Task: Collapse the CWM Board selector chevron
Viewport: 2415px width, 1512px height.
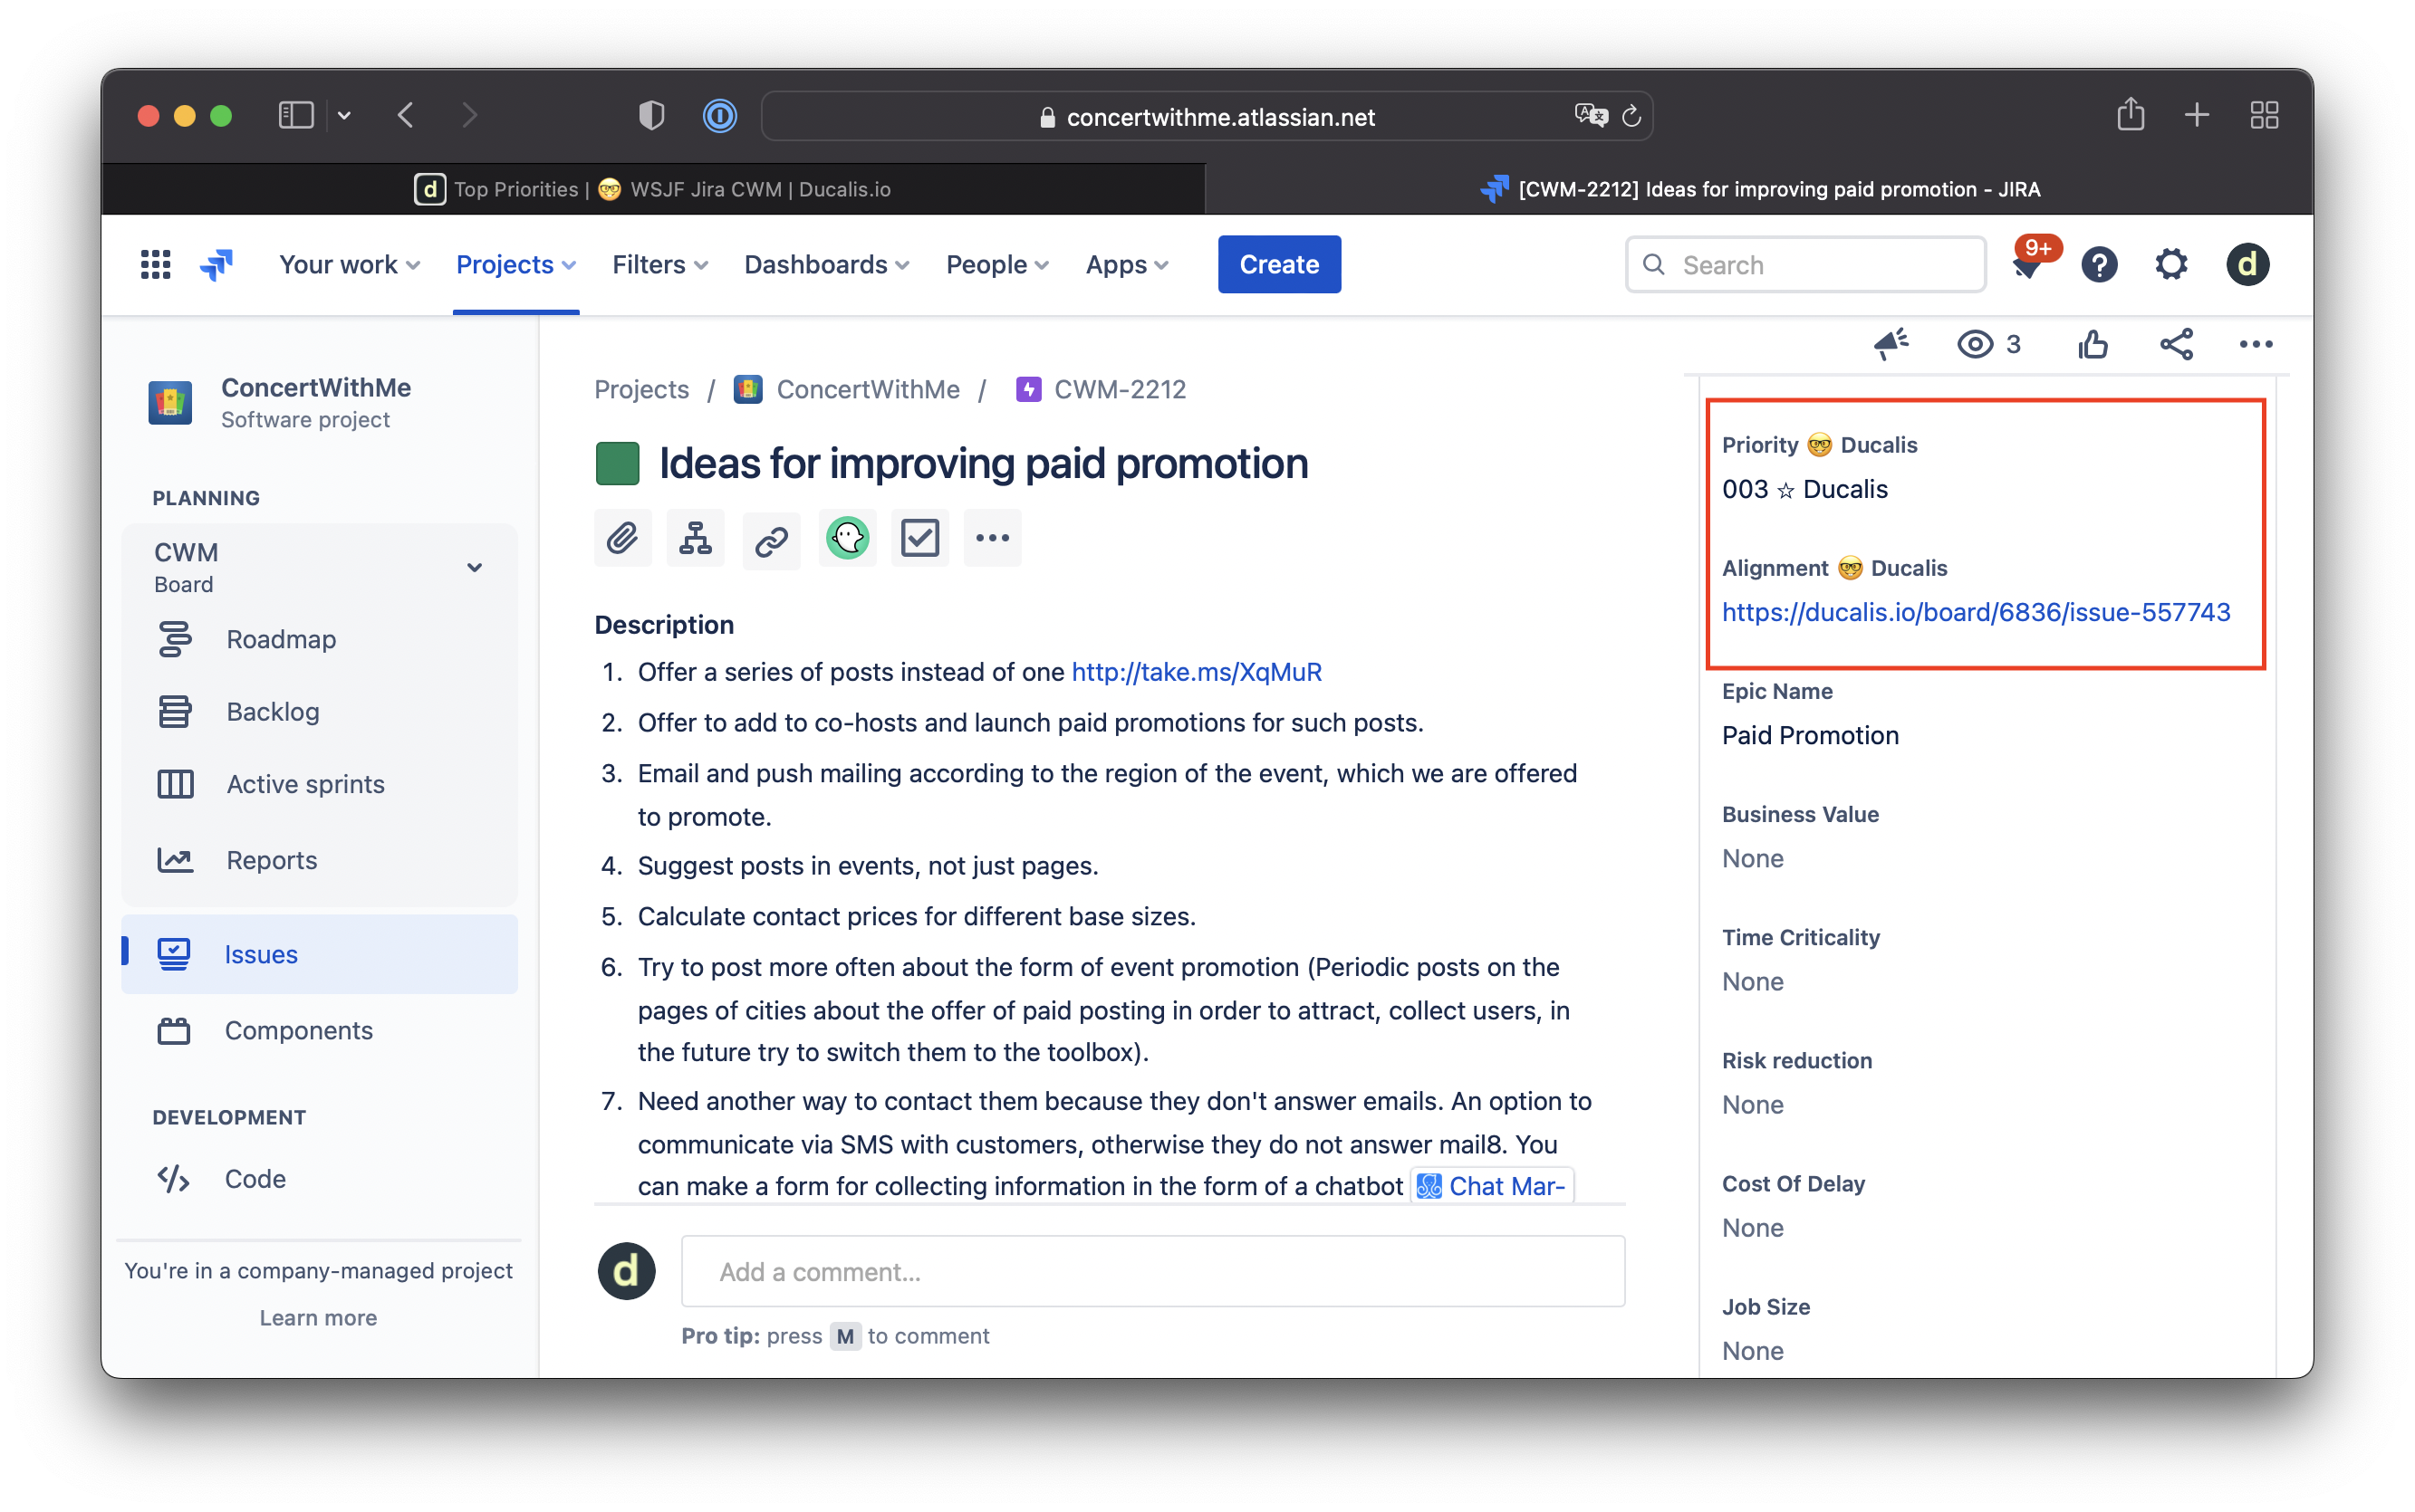Action: coord(474,567)
